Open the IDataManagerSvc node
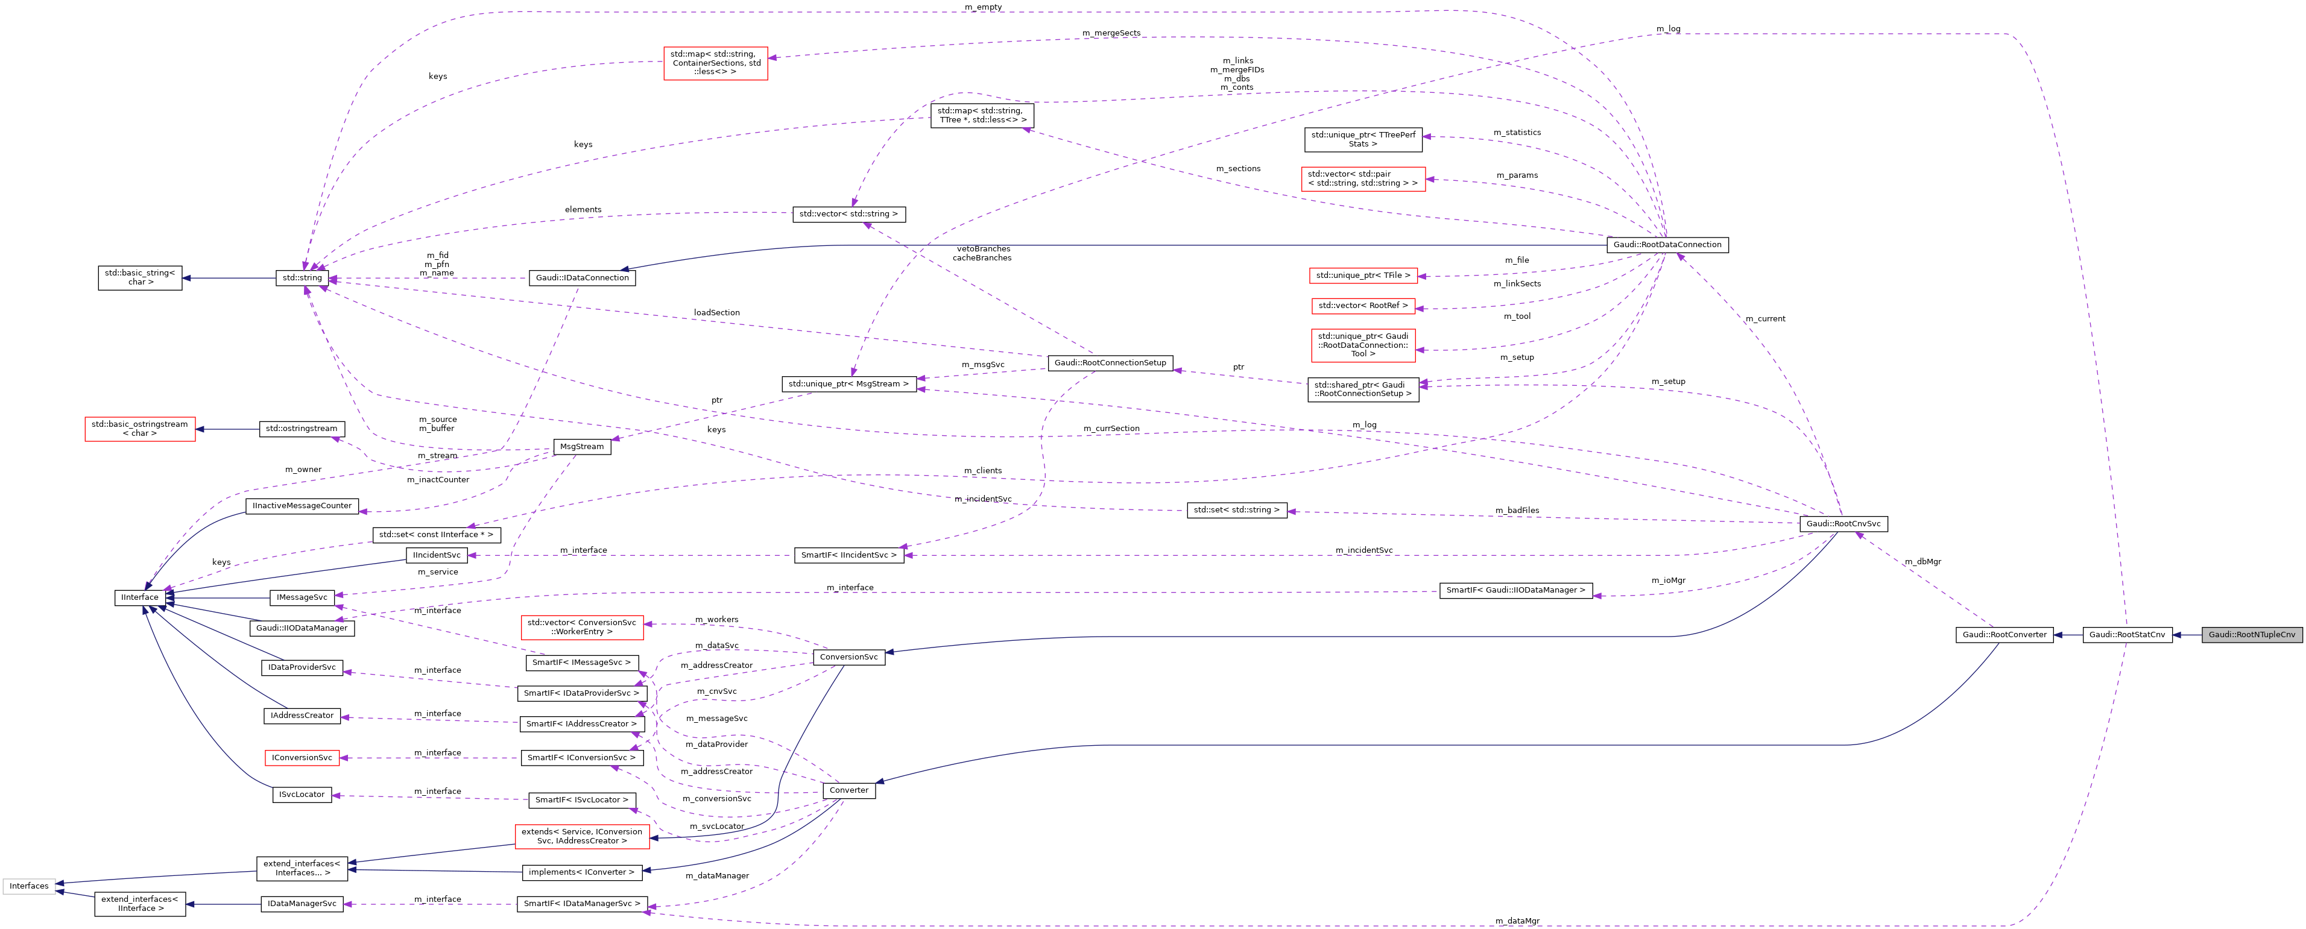 point(302,903)
